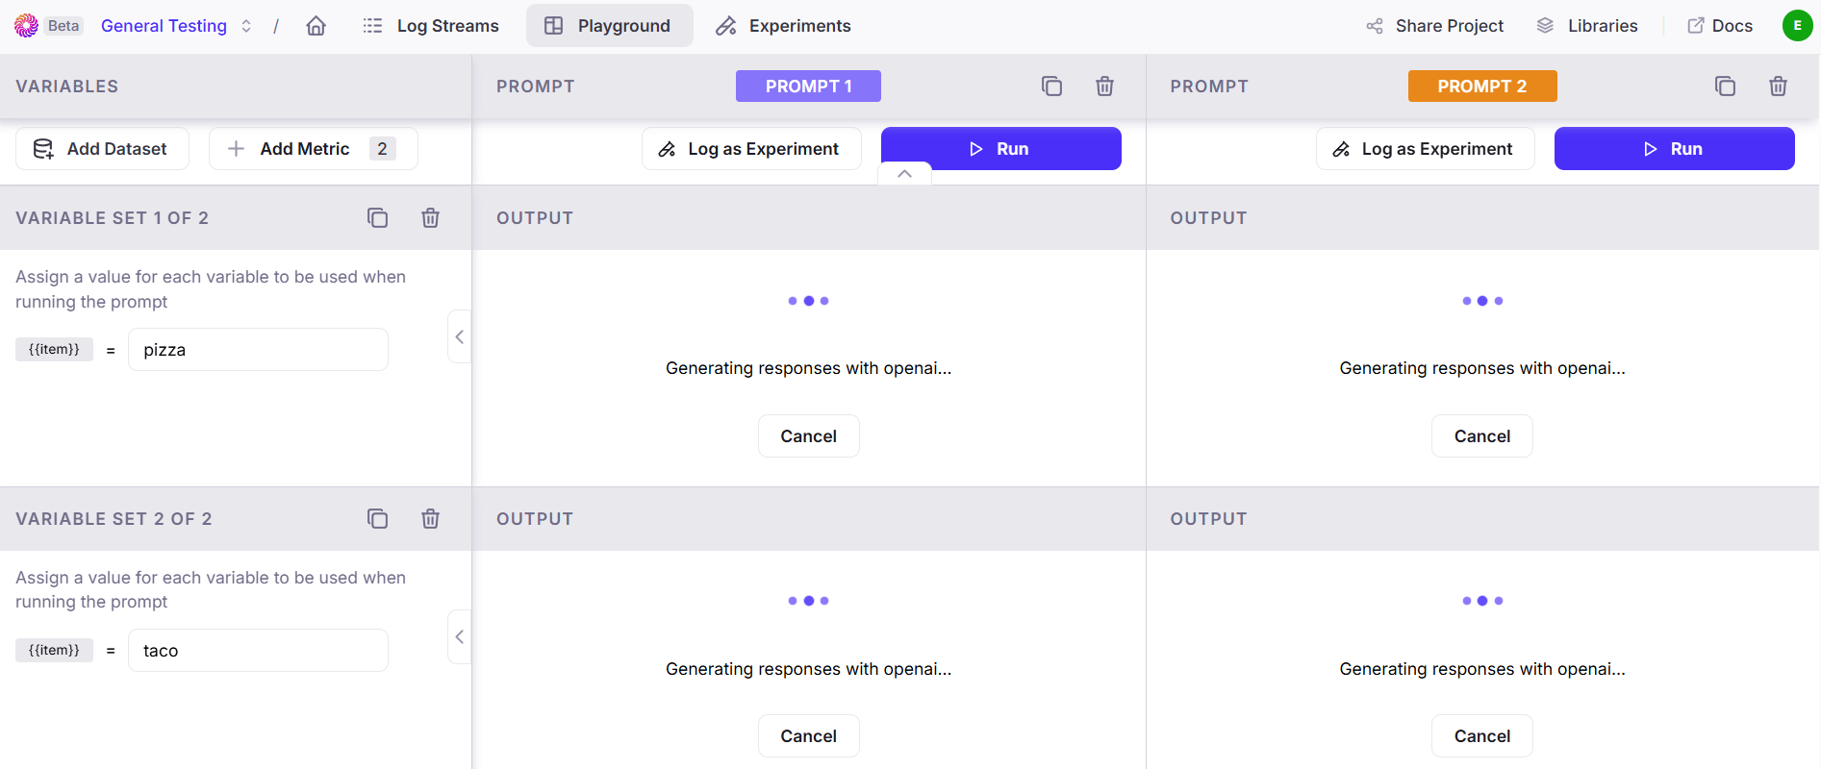Duplicate Prompt 1 with copy icon
The height and width of the screenshot is (769, 1821).
(1051, 86)
